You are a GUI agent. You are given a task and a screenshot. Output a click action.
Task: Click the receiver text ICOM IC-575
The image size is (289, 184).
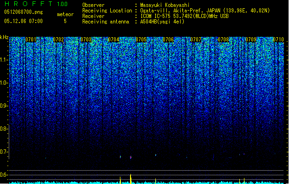(156, 16)
